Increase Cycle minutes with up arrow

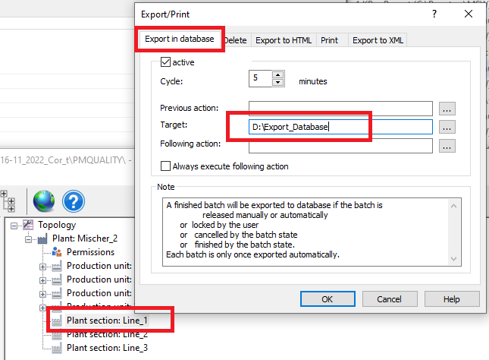tap(277, 74)
